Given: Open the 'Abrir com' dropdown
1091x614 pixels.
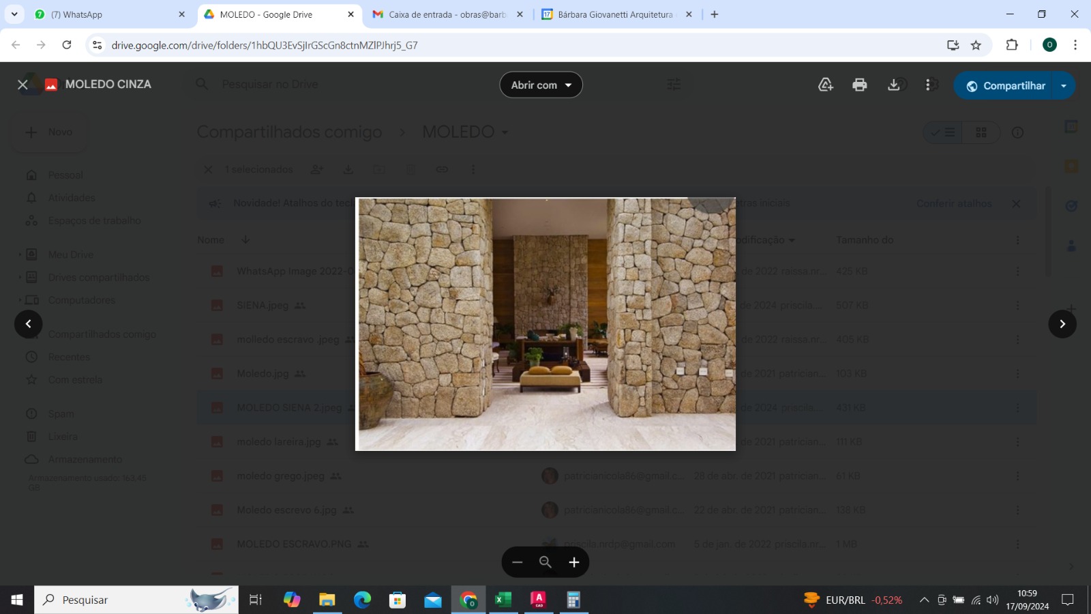Looking at the screenshot, I should pos(541,85).
